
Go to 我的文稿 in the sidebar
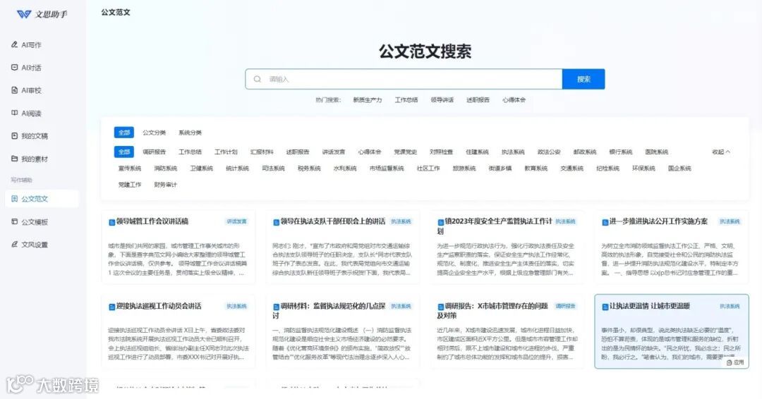[30, 136]
